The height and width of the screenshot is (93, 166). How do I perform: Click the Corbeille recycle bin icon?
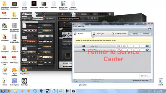(x=161, y=82)
